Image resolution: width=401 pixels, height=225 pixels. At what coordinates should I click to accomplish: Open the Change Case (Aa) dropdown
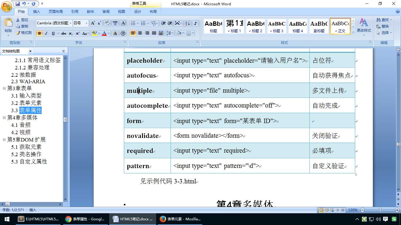click(85, 33)
